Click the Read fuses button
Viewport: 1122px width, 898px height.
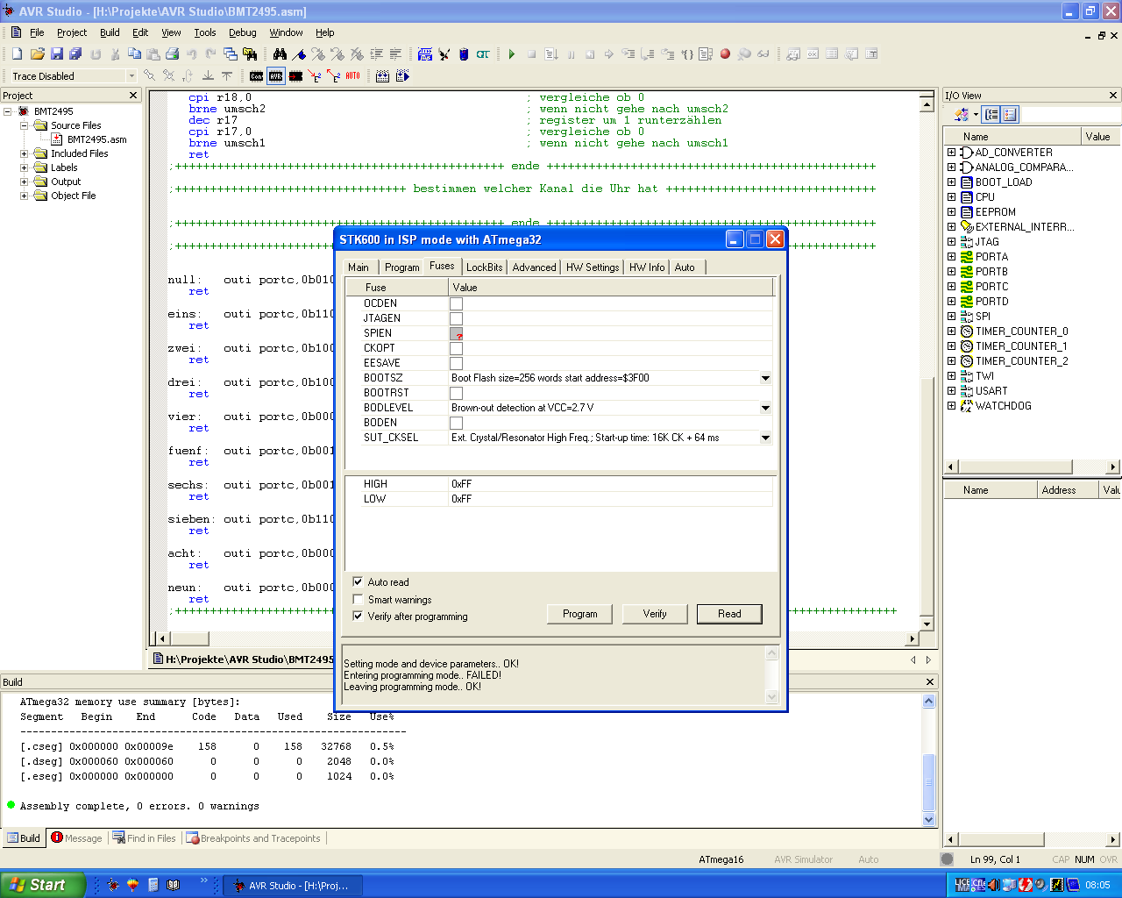coord(729,614)
